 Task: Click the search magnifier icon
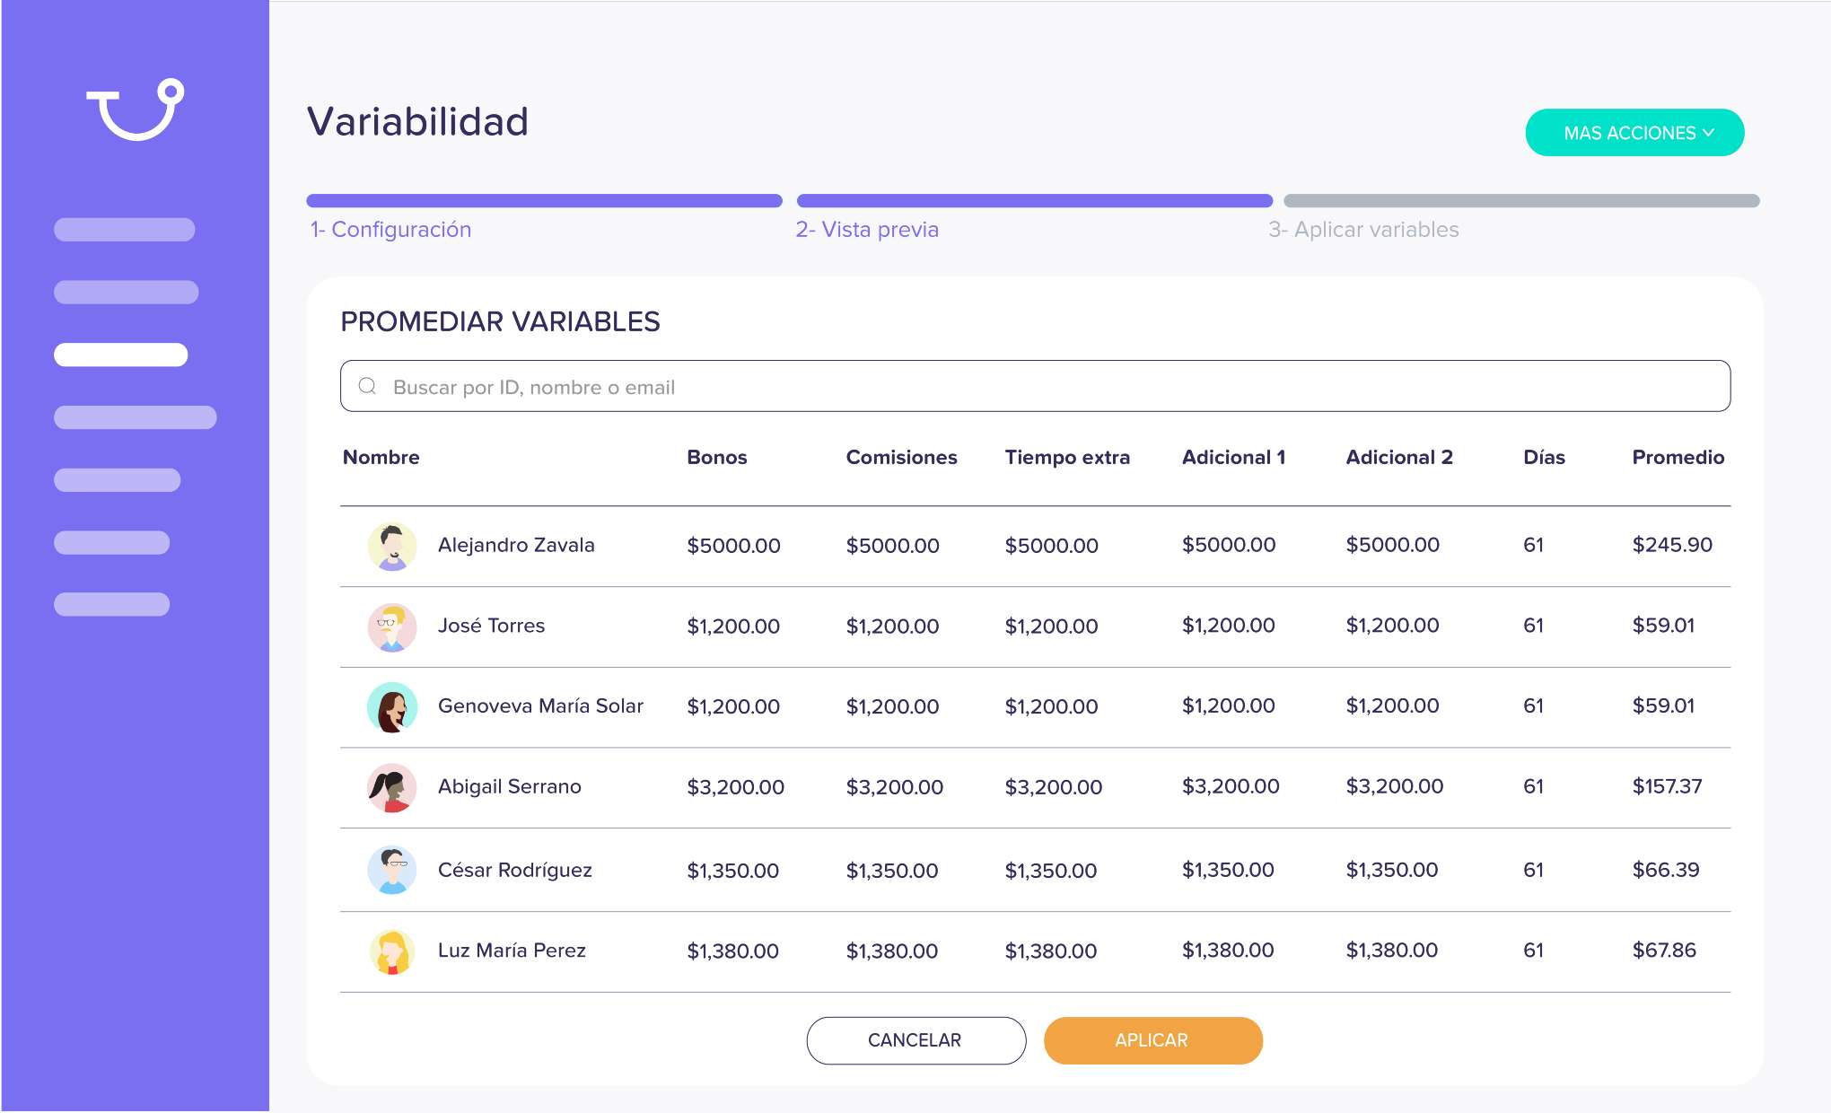(367, 386)
